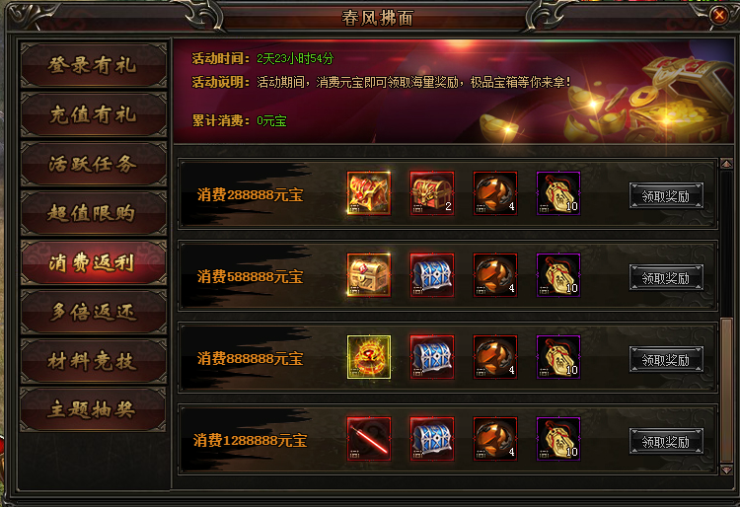Switch to the 充值有礼 tab
Image resolution: width=740 pixels, height=507 pixels.
coord(94,114)
